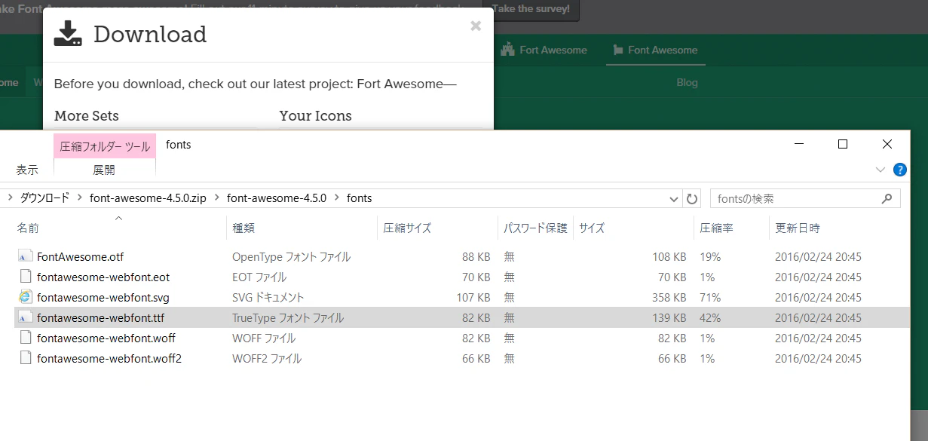Click the refresh button beside address bar
928x441 pixels.
click(x=691, y=199)
